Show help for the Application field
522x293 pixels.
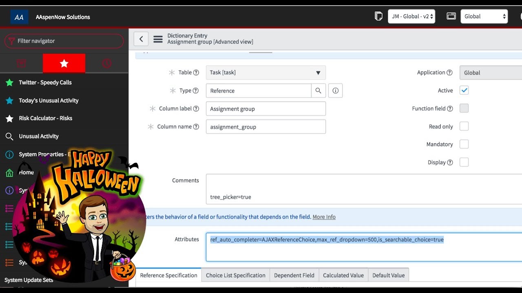pos(449,72)
